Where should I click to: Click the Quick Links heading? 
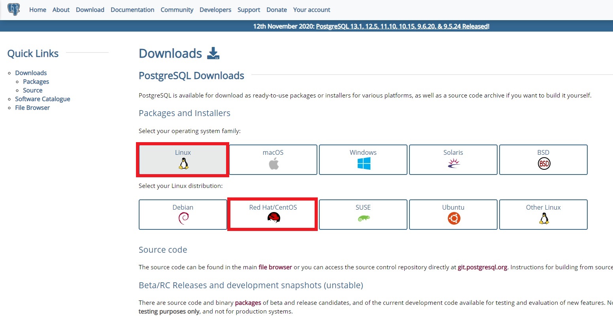(x=33, y=54)
